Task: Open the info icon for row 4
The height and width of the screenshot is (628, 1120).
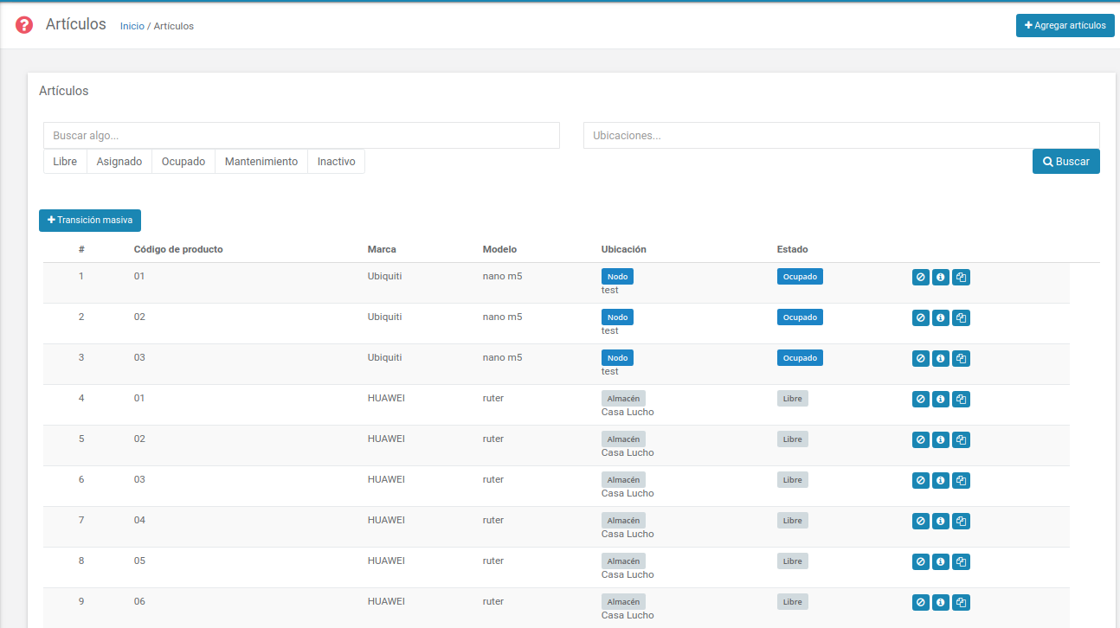Action: tap(941, 400)
